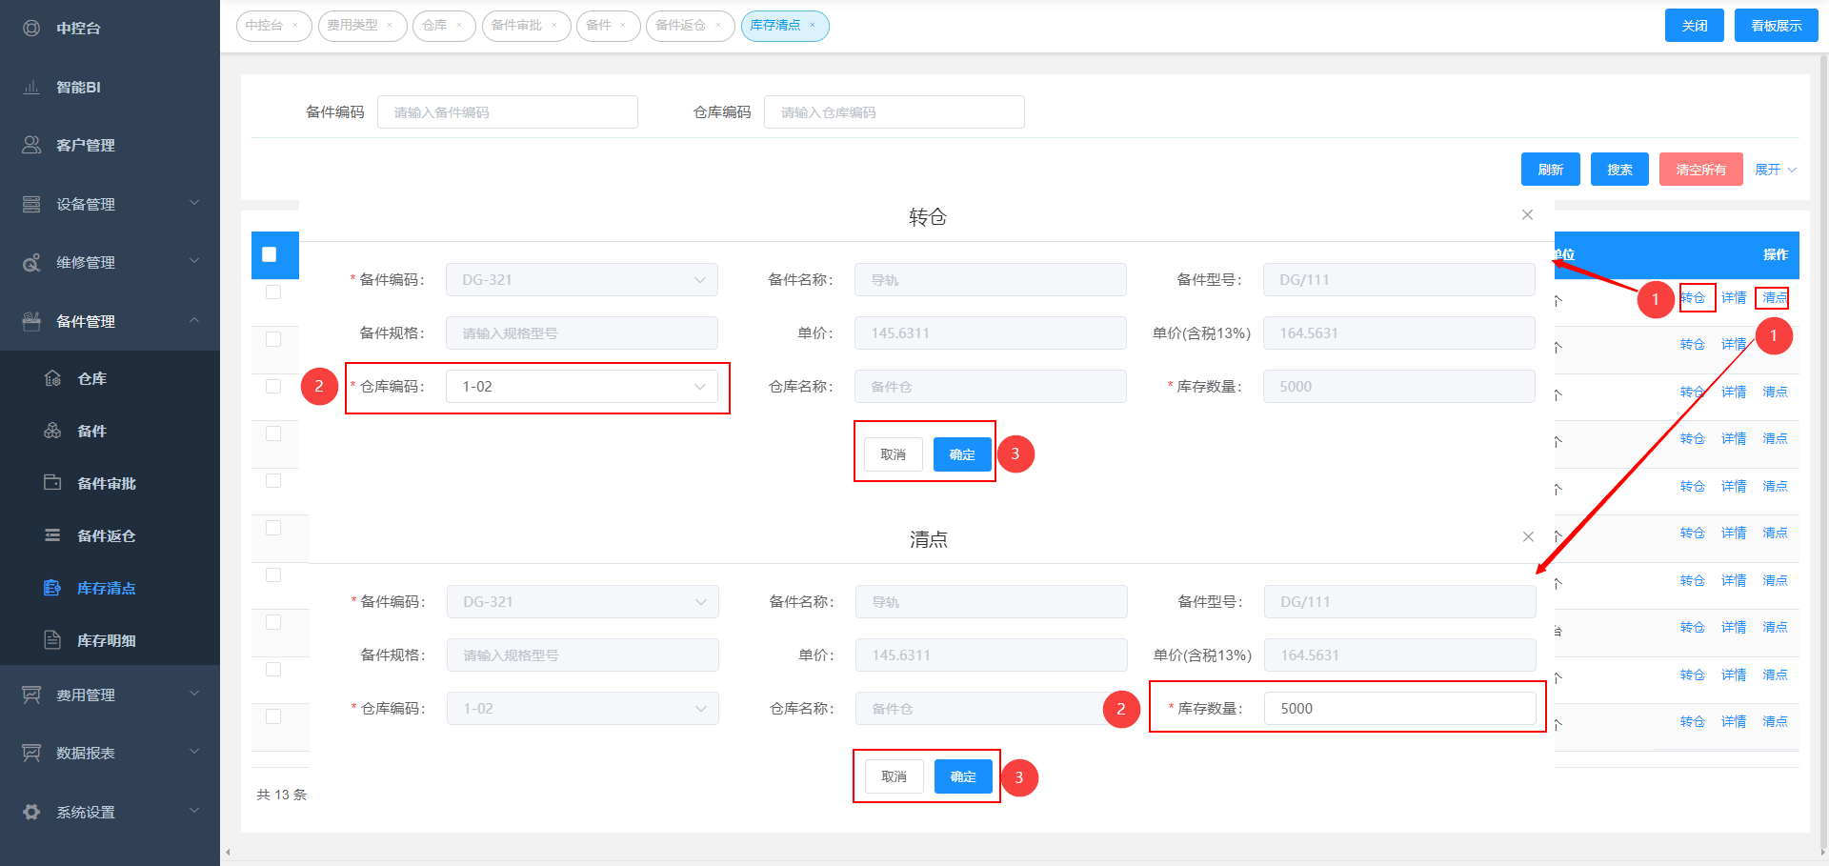The image size is (1829, 866).
Task: Open the 备件返仓 sidebar menu item
Action: [x=106, y=535]
